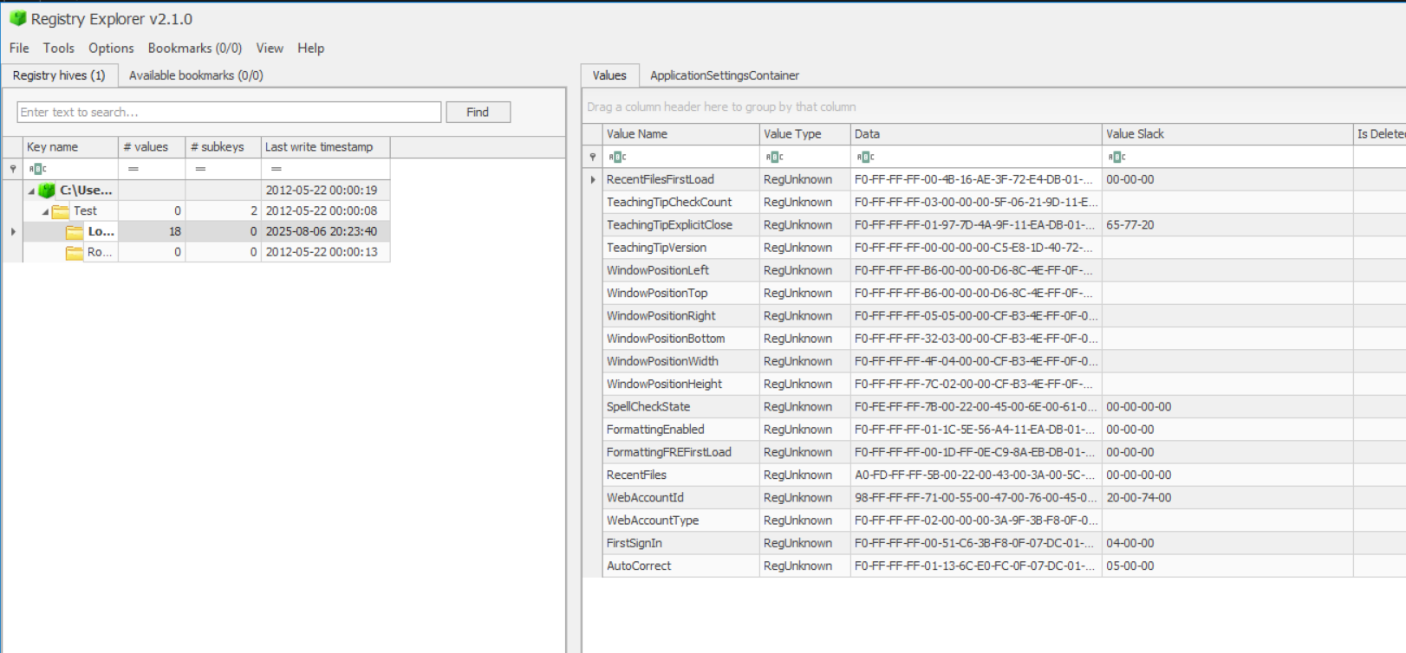
Task: Open the File menu
Action: click(19, 48)
